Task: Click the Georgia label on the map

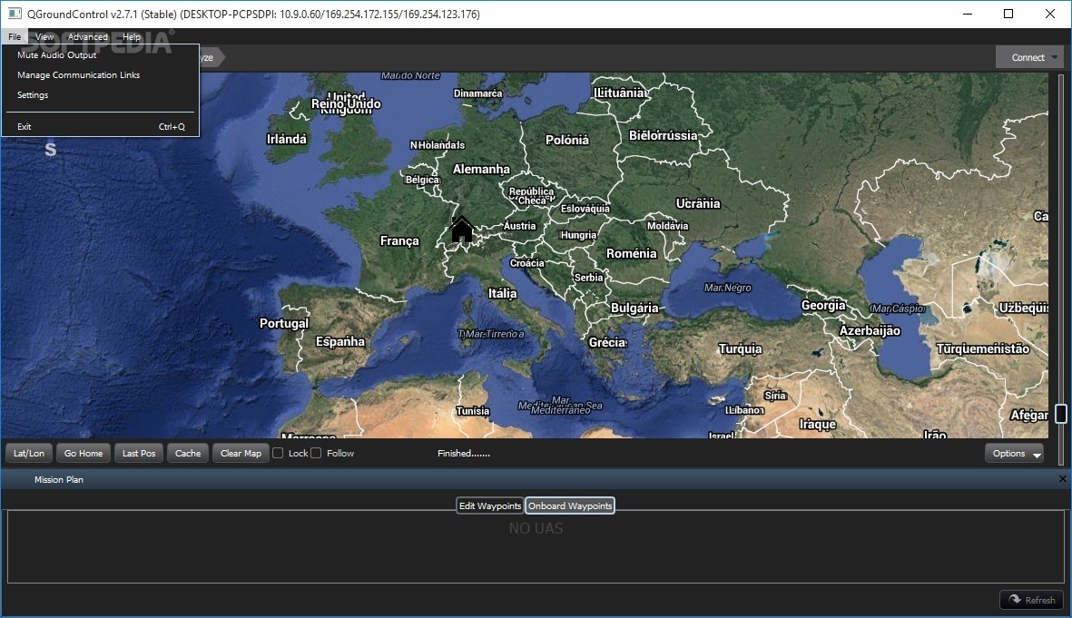Action: pyautogui.click(x=823, y=305)
